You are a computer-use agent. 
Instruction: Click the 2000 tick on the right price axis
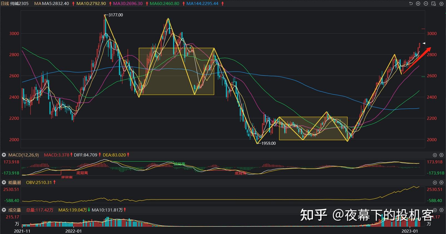pyautogui.click(x=432, y=140)
